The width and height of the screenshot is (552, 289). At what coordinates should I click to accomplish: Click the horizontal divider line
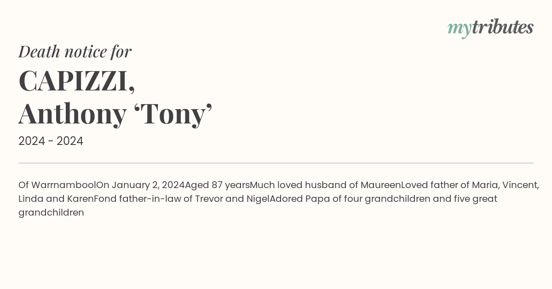point(276,163)
